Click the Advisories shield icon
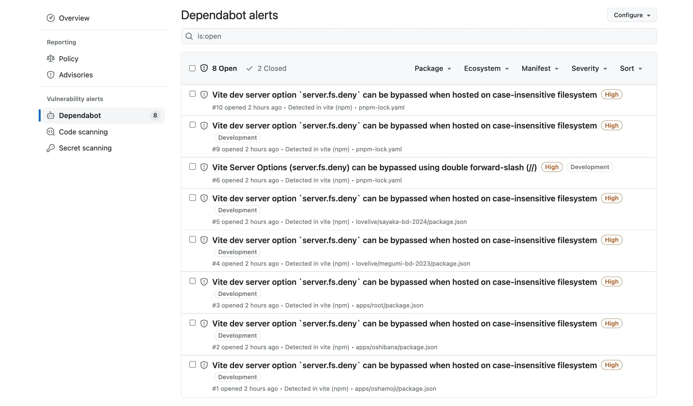Screen dimensions: 693x406 (x=51, y=75)
